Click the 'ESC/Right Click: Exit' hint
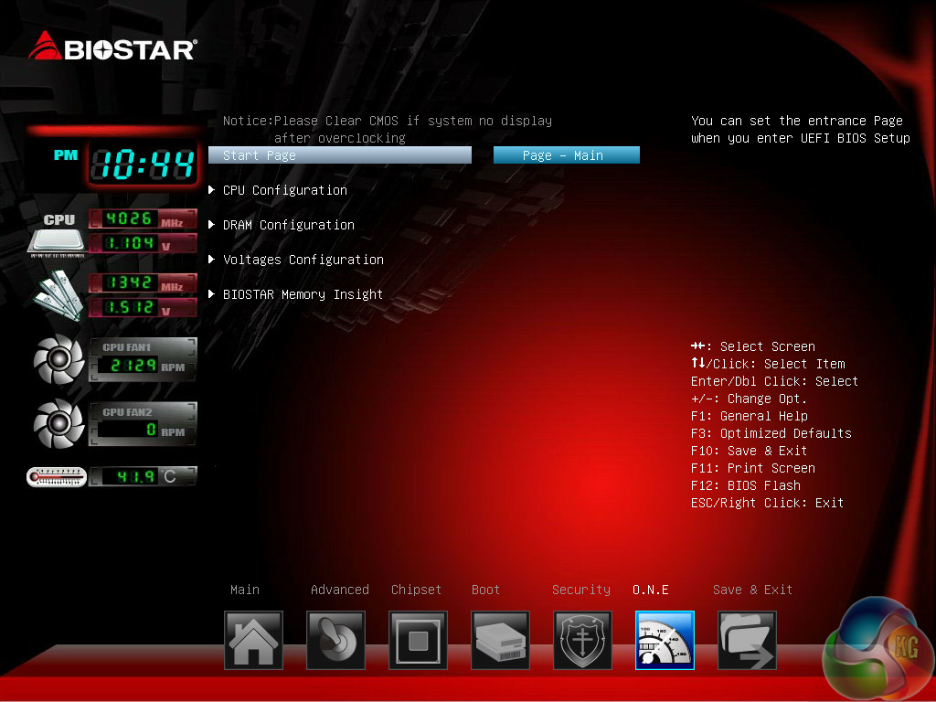Viewport: 936px width, 702px height. 767,503
